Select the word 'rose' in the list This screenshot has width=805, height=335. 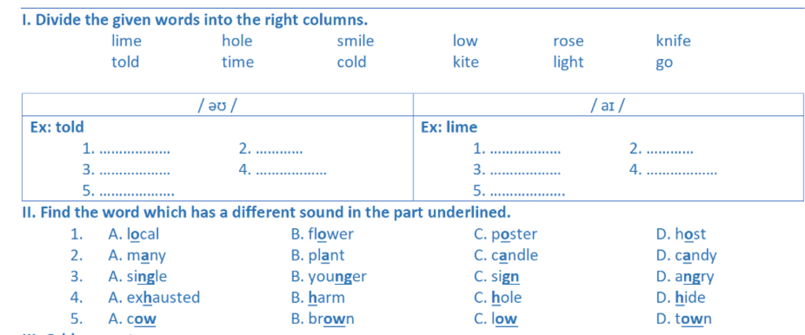point(568,42)
